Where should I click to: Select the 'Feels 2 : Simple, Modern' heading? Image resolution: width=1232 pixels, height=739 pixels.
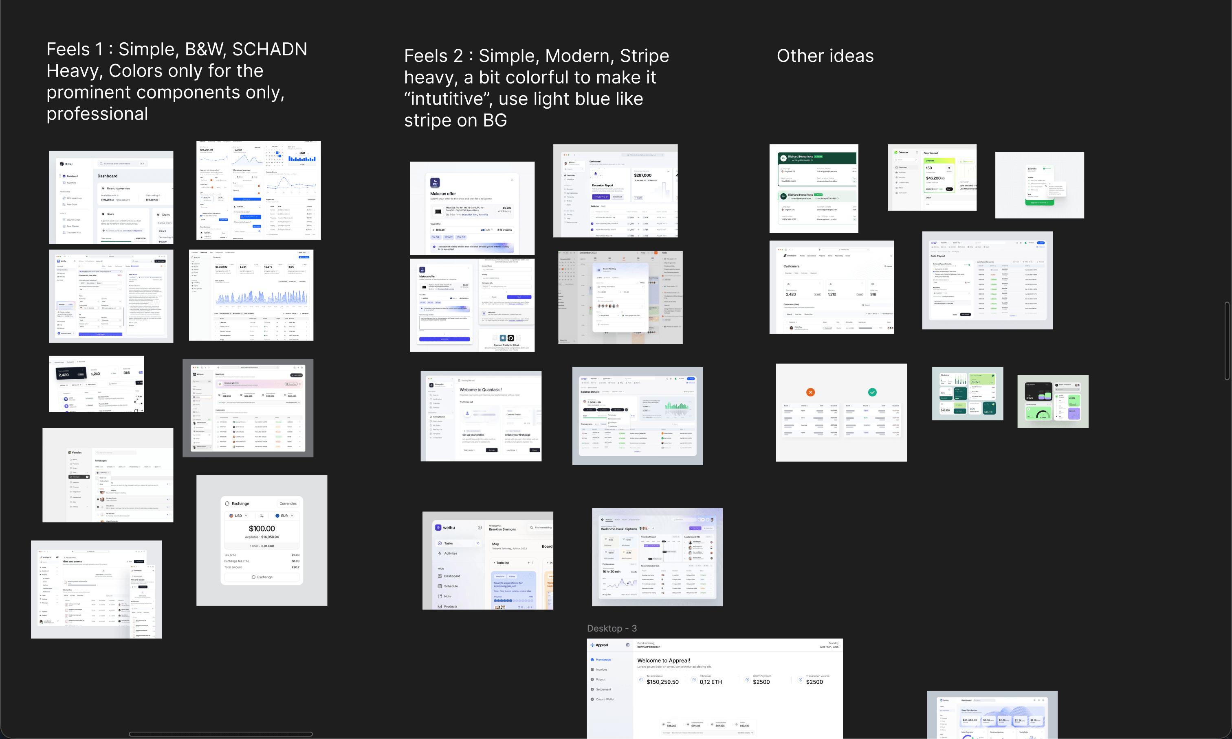(x=537, y=87)
